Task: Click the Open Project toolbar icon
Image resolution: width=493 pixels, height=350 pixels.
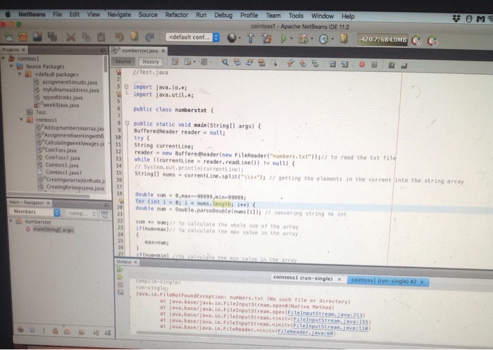Action: click(x=37, y=37)
